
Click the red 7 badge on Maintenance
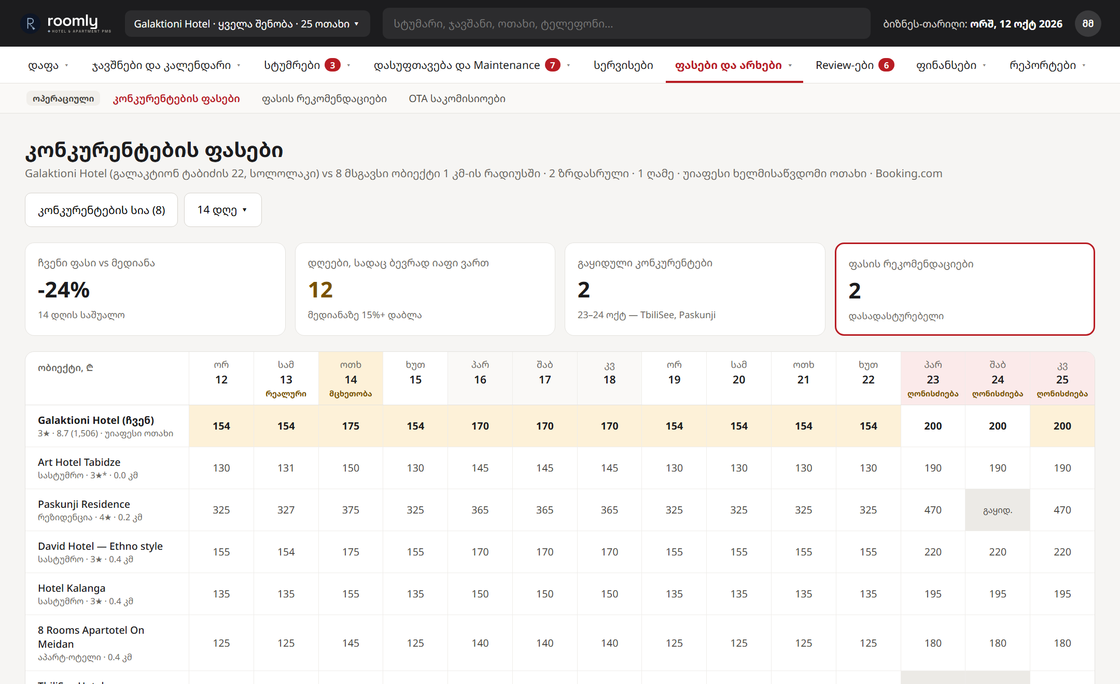coord(553,65)
